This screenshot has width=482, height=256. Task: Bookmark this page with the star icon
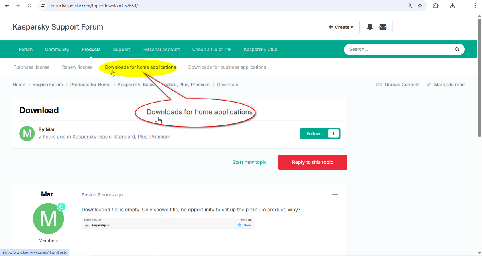click(420, 6)
